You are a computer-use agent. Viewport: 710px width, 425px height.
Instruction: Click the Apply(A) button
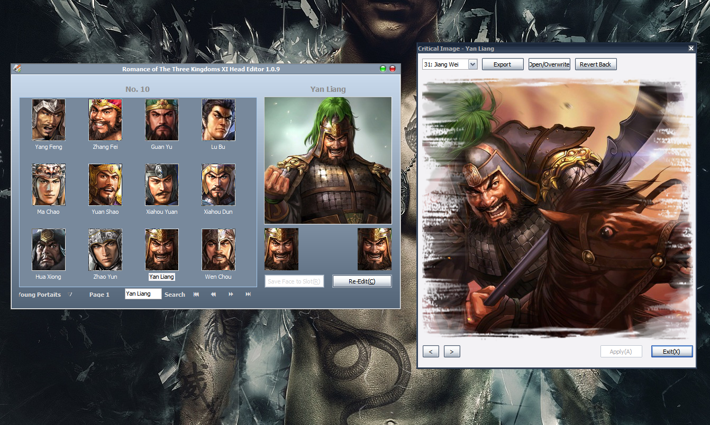[621, 352]
